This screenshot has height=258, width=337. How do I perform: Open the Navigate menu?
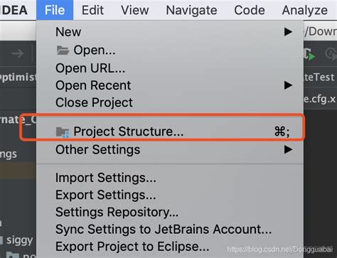pyautogui.click(x=191, y=10)
